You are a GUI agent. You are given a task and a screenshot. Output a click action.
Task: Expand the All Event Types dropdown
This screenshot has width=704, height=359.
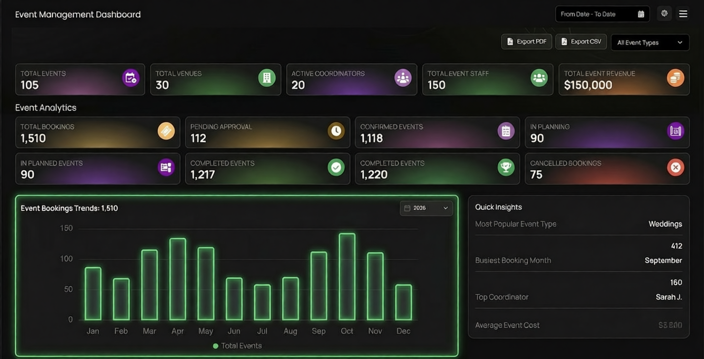[650, 42]
